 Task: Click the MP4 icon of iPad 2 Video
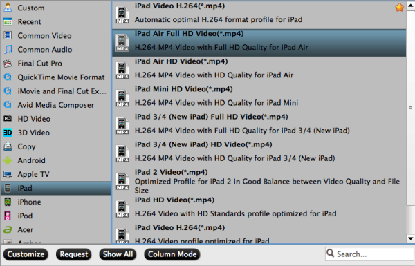[122, 181]
